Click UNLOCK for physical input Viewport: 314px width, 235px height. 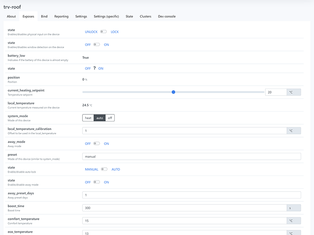pyautogui.click(x=91, y=32)
